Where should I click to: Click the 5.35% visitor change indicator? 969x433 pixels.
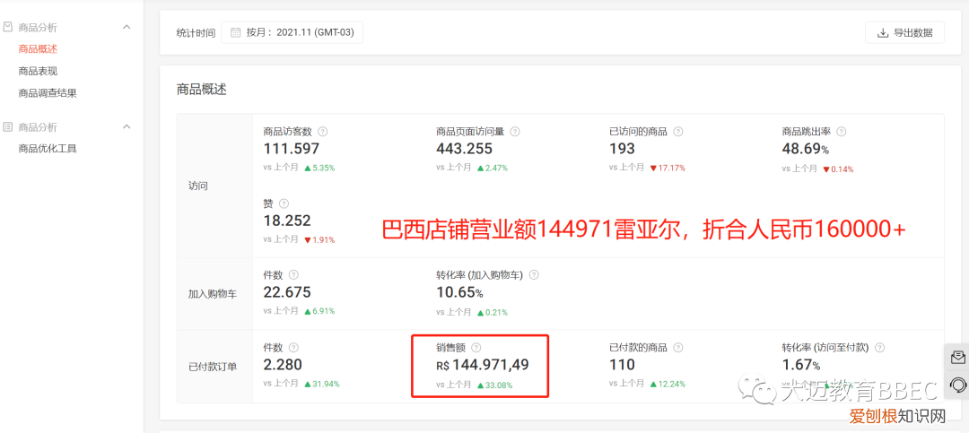tap(319, 168)
